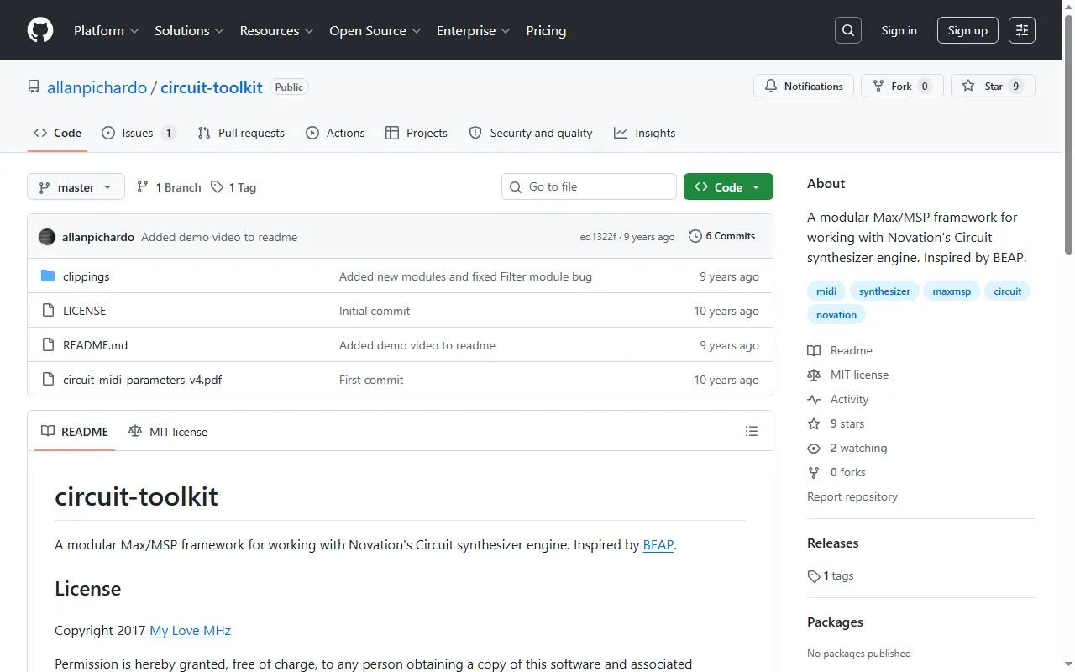The width and height of the screenshot is (1075, 672).
Task: Click the bell icon in Notifications button
Action: point(771,86)
